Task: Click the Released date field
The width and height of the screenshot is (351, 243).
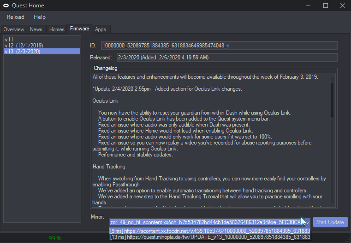Action: coord(227,58)
